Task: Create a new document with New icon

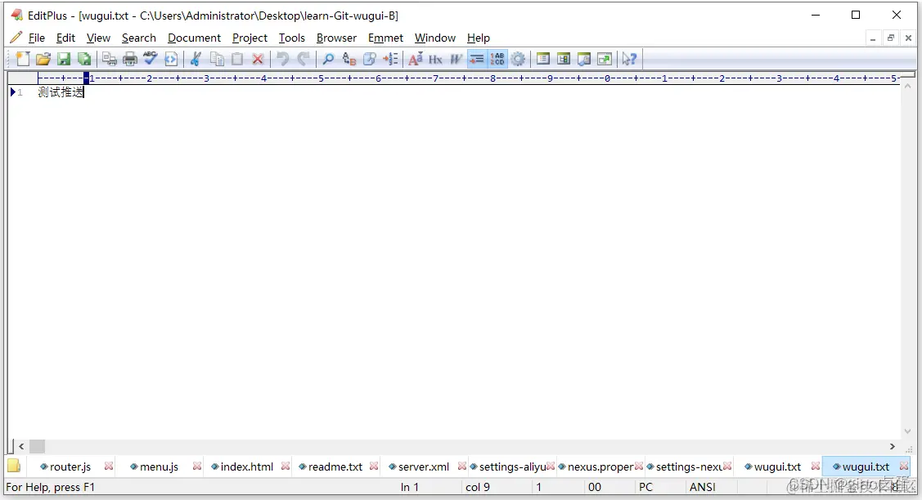Action: pyautogui.click(x=23, y=59)
